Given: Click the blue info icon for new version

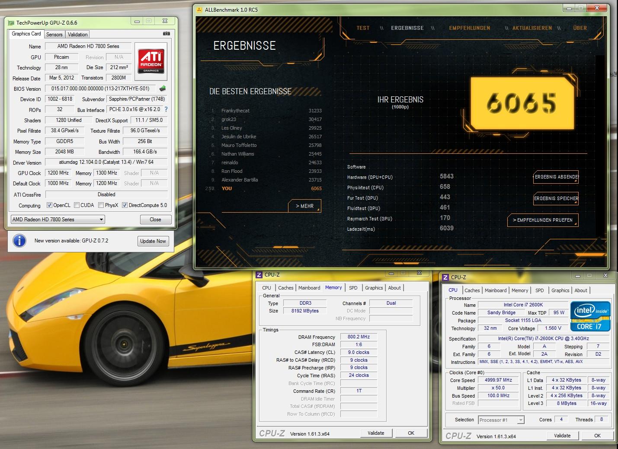Looking at the screenshot, I should click(19, 241).
